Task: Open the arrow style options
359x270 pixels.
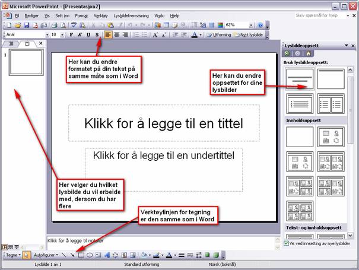Action: pos(199,255)
